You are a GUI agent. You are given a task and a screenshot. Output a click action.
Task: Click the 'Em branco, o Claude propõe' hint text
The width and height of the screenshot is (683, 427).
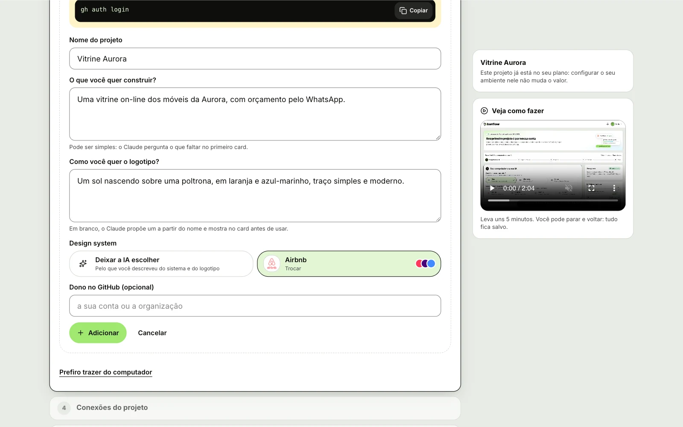pyautogui.click(x=178, y=228)
